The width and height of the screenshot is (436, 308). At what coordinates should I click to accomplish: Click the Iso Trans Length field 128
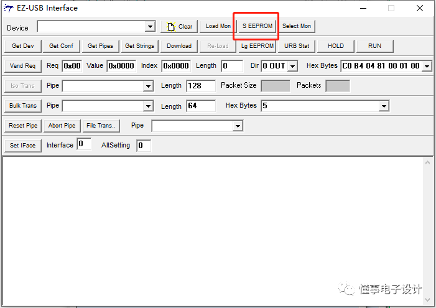click(x=201, y=86)
